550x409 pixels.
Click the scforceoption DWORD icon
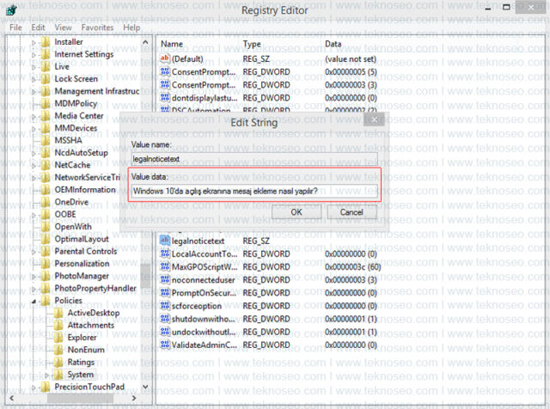[164, 306]
